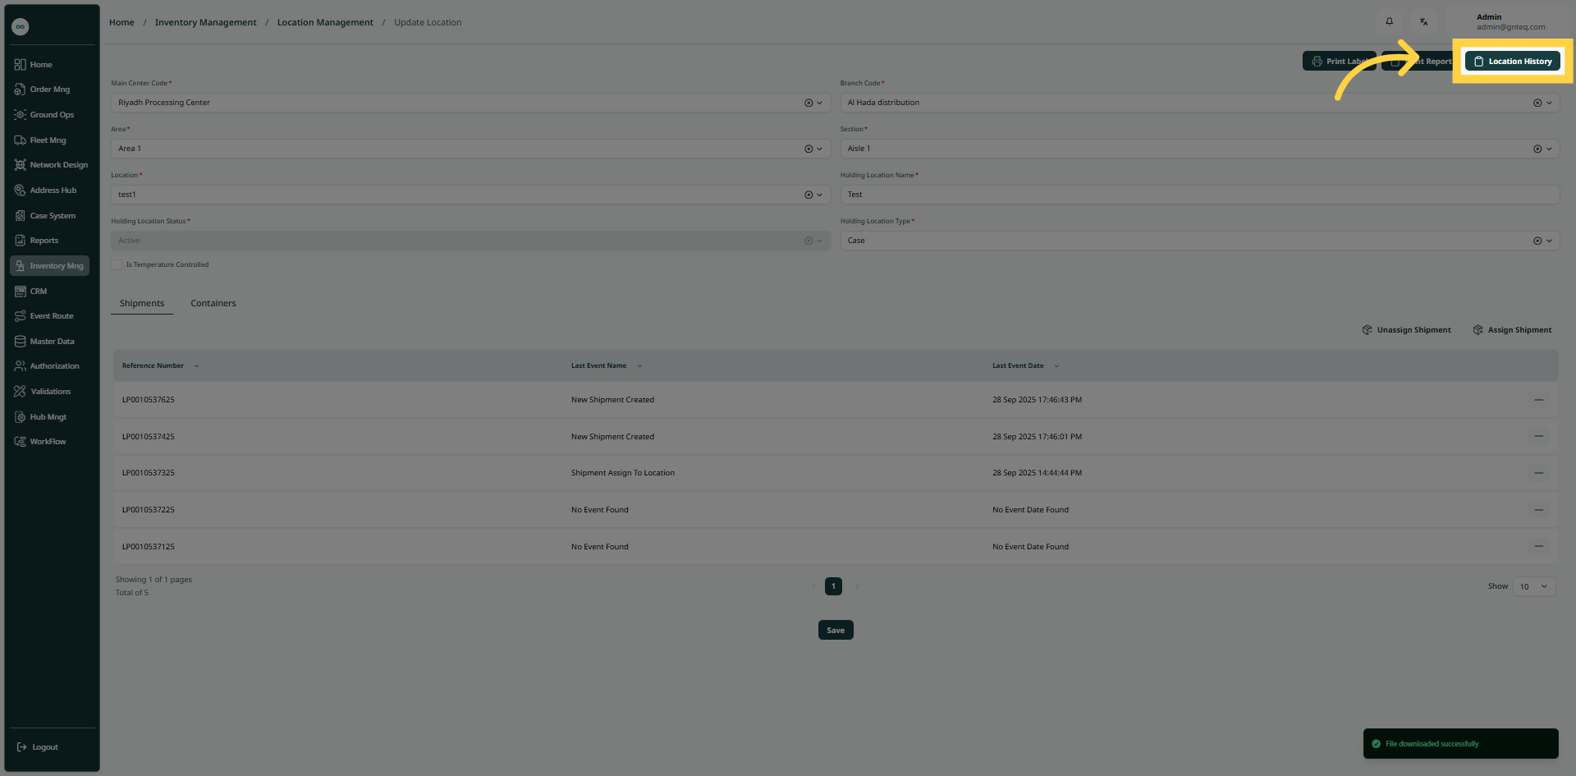Go to Inventory Management breadcrumb

click(x=205, y=22)
